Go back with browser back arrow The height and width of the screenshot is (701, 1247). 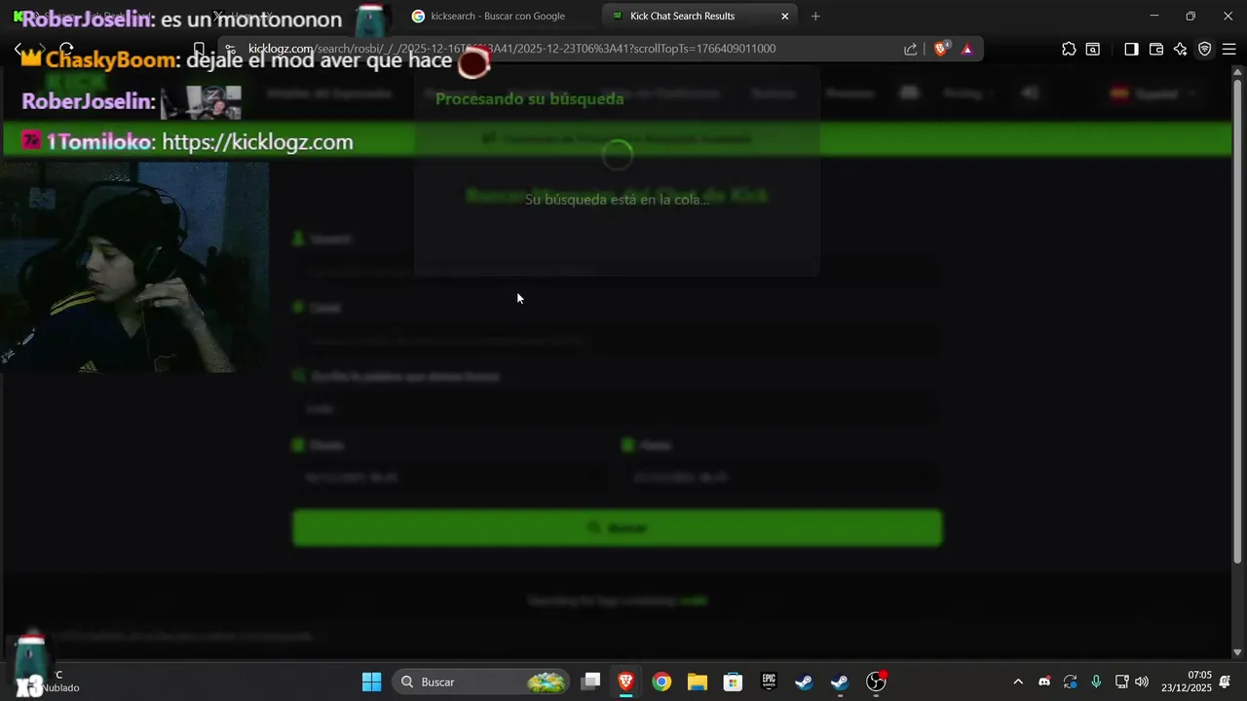18,49
